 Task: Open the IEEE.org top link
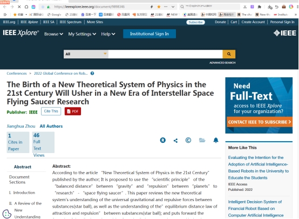(x=9, y=22)
